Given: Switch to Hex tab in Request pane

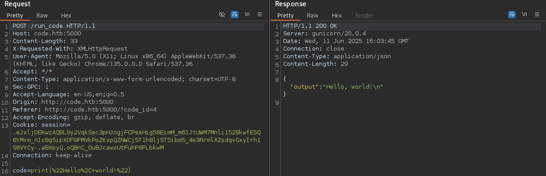Looking at the screenshot, I should pyautogui.click(x=66, y=15).
